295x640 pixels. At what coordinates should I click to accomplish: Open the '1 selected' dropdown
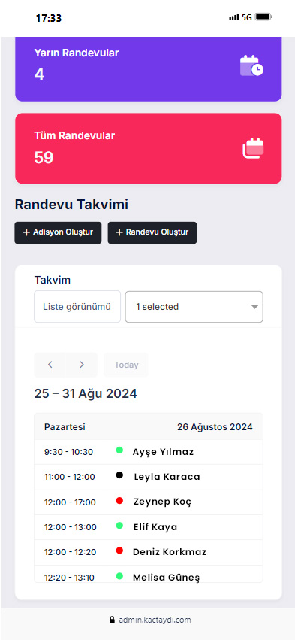pos(194,307)
